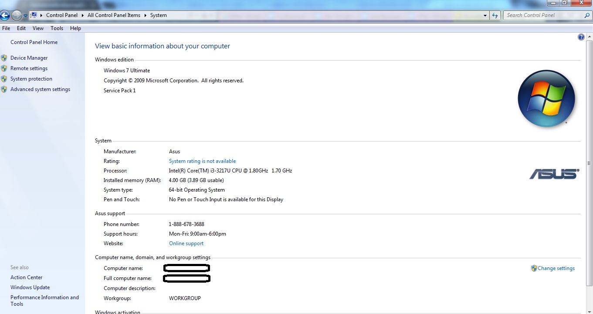Click shield icon next to Device Manager
This screenshot has height=314, width=593.
(x=4, y=58)
